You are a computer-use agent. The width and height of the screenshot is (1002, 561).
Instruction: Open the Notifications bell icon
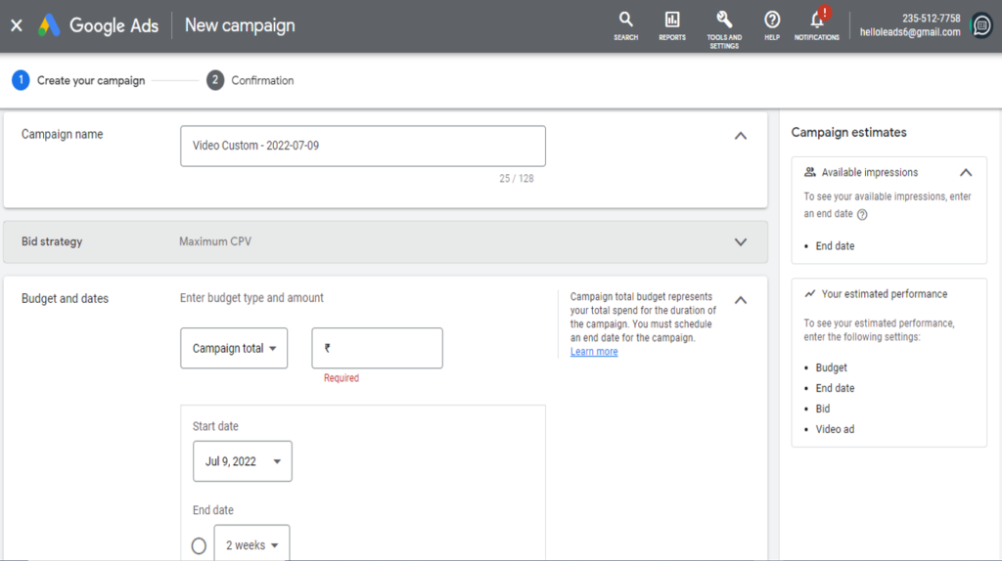pyautogui.click(x=817, y=21)
